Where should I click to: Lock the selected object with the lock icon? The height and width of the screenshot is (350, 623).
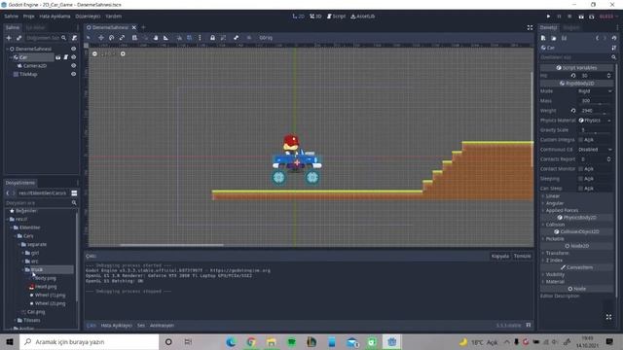(212, 38)
